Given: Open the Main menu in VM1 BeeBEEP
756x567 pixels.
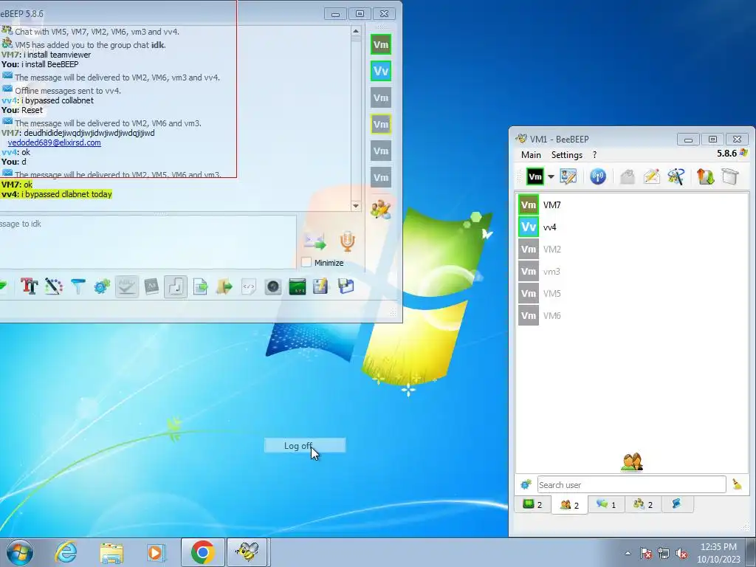Looking at the screenshot, I should [x=531, y=155].
